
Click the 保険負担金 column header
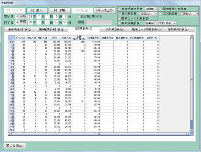pyautogui.click(x=93, y=38)
